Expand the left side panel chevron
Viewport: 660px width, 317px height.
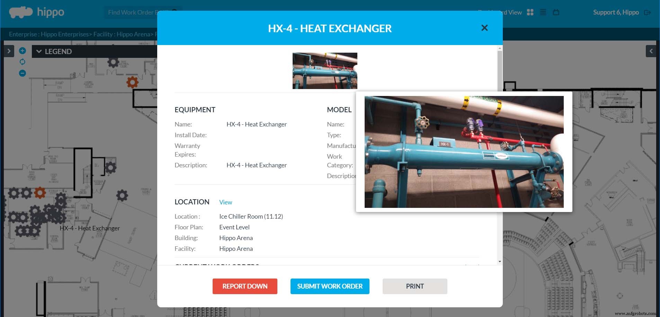[x=9, y=51]
